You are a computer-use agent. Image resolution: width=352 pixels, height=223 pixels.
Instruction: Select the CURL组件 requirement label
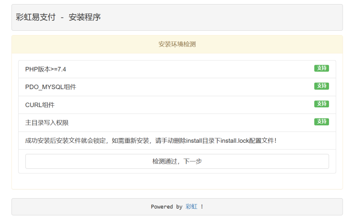pyautogui.click(x=40, y=105)
